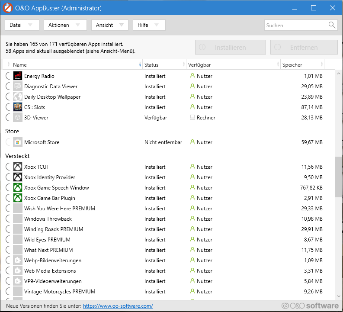Click the Xbox Identity Provider name
This screenshot has width=343, height=312.
(50, 177)
